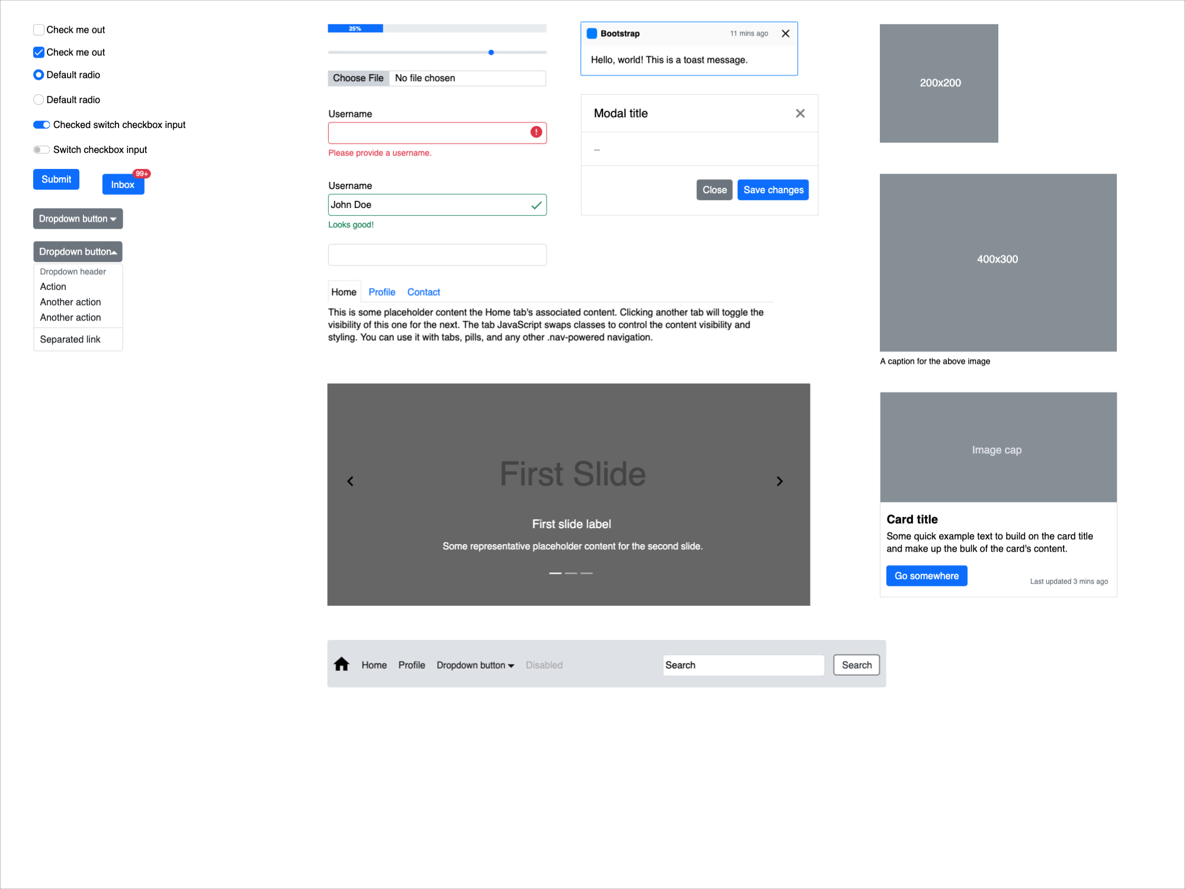Dismiss the Bootstrap toast with X icon

tap(786, 34)
